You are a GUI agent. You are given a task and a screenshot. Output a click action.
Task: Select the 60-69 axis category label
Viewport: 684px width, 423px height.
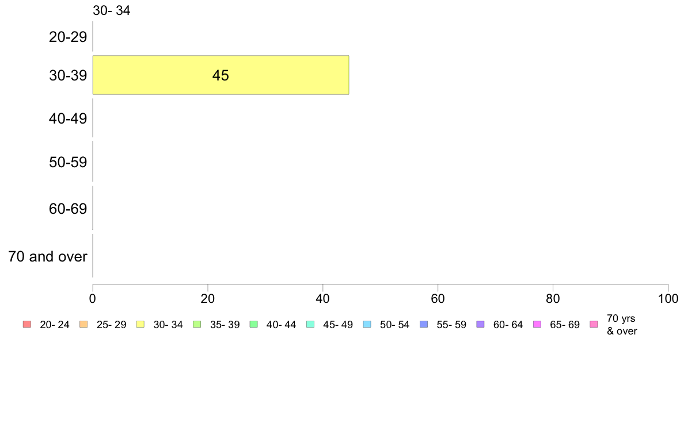pyautogui.click(x=68, y=209)
